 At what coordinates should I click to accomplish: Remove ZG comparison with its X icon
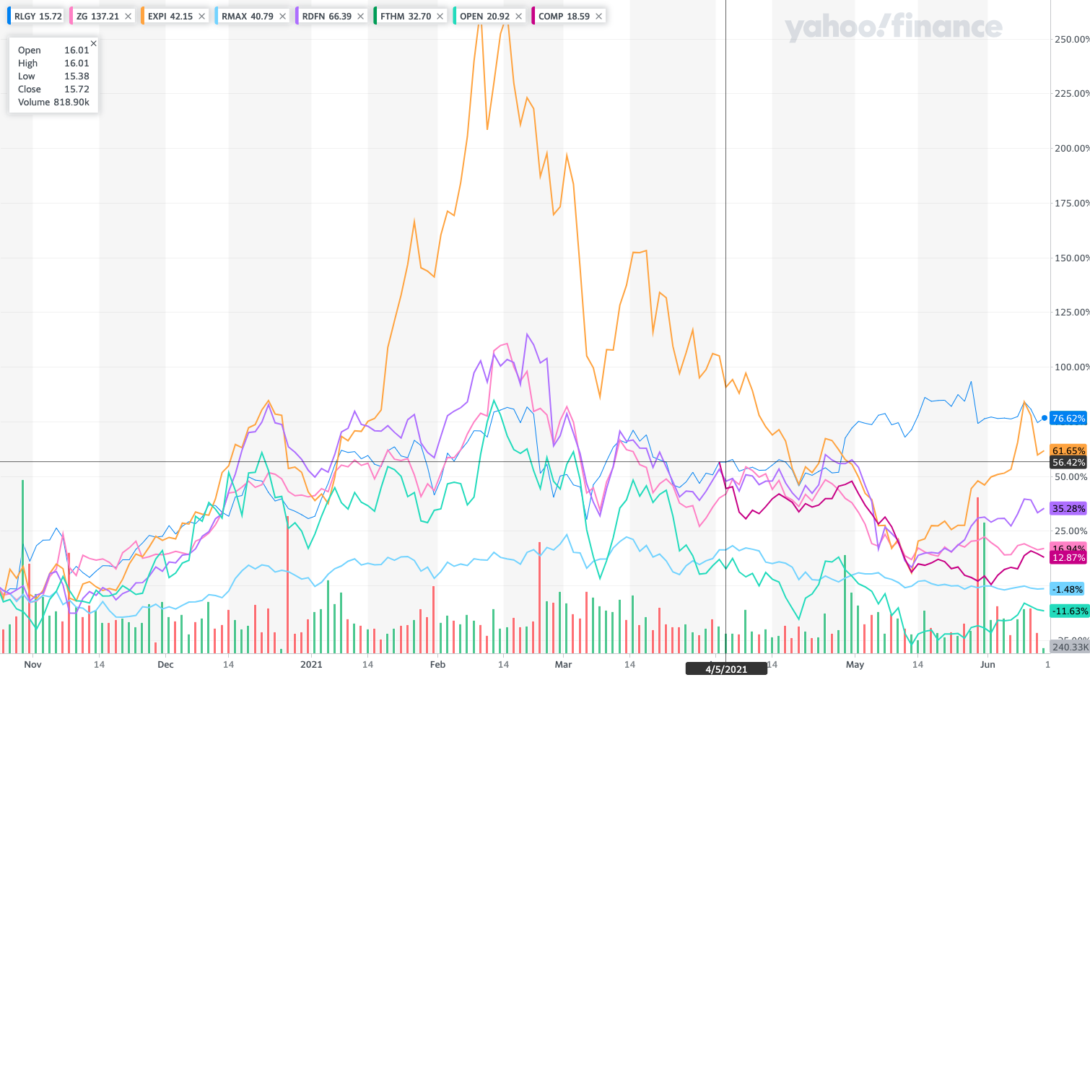pyautogui.click(x=128, y=16)
